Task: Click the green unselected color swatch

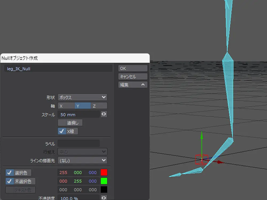Action: [x=104, y=181]
